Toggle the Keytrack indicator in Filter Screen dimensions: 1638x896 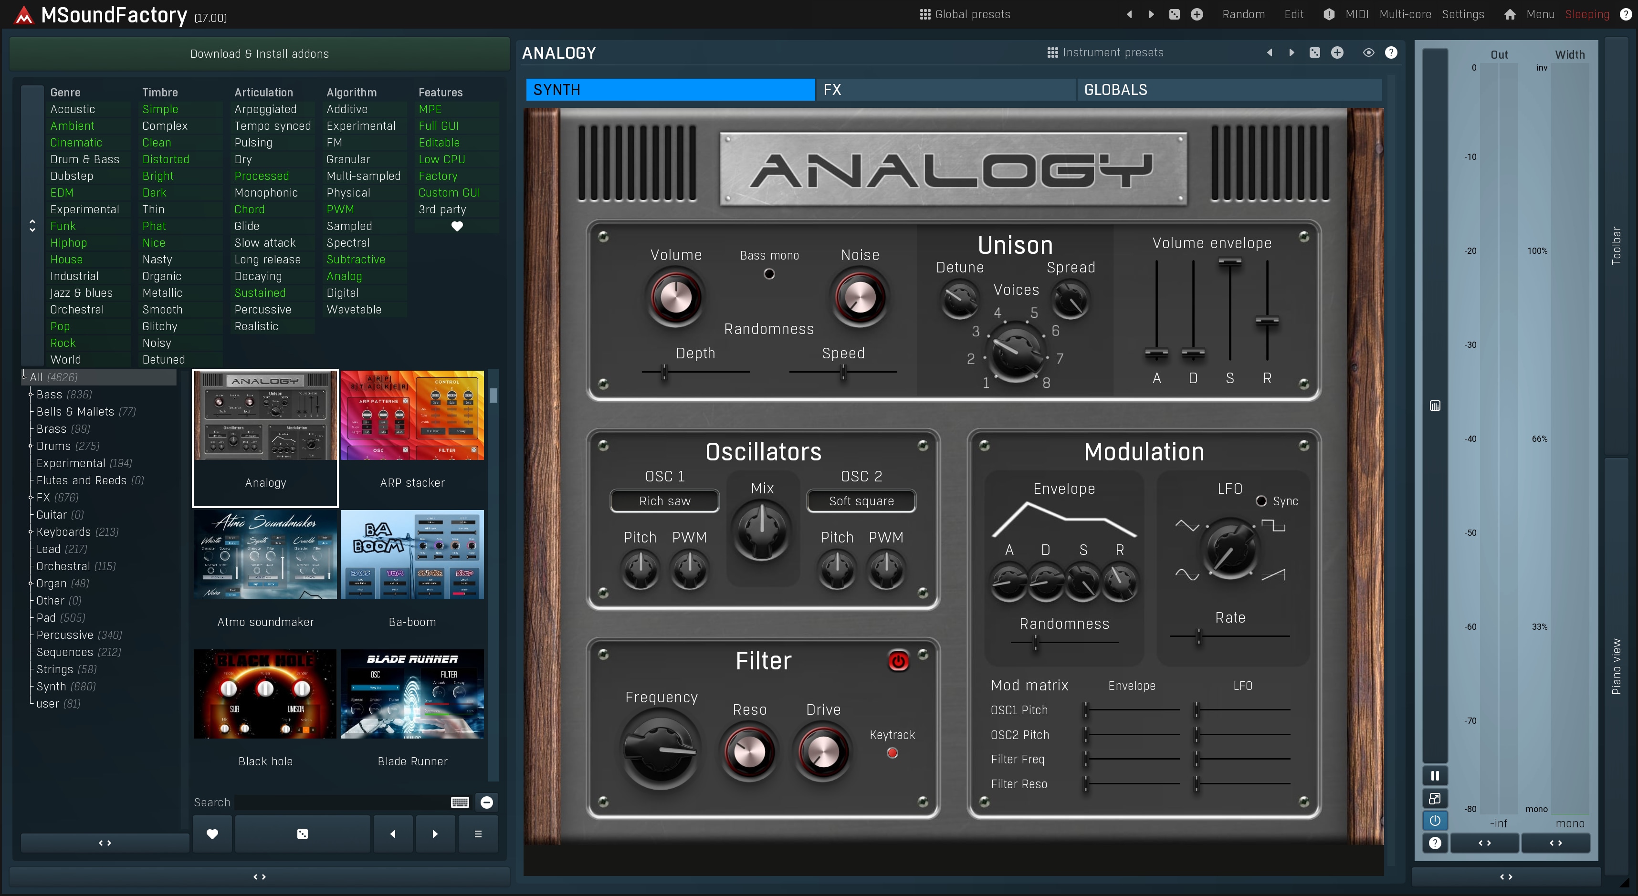coord(892,753)
